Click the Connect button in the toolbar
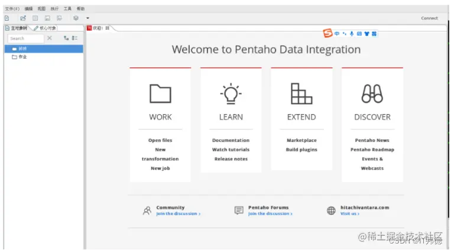The image size is (451, 250). click(429, 18)
